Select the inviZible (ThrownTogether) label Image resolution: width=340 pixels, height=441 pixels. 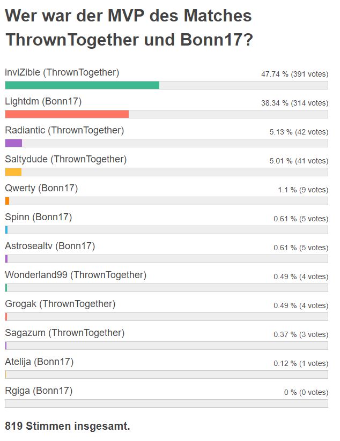(x=62, y=72)
